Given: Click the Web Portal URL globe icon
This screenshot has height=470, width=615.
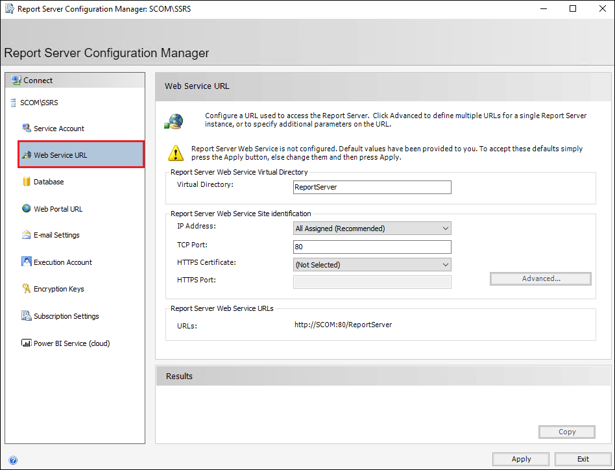Looking at the screenshot, I should pos(27,208).
